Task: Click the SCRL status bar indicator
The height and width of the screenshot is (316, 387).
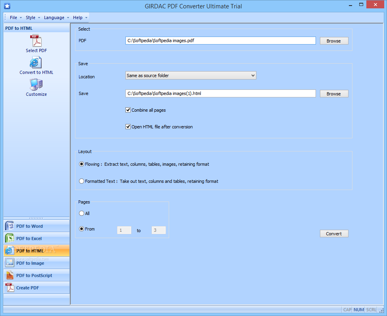Action: click(371, 310)
